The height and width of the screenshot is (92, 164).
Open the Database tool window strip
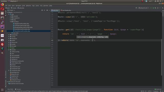coord(163,13)
